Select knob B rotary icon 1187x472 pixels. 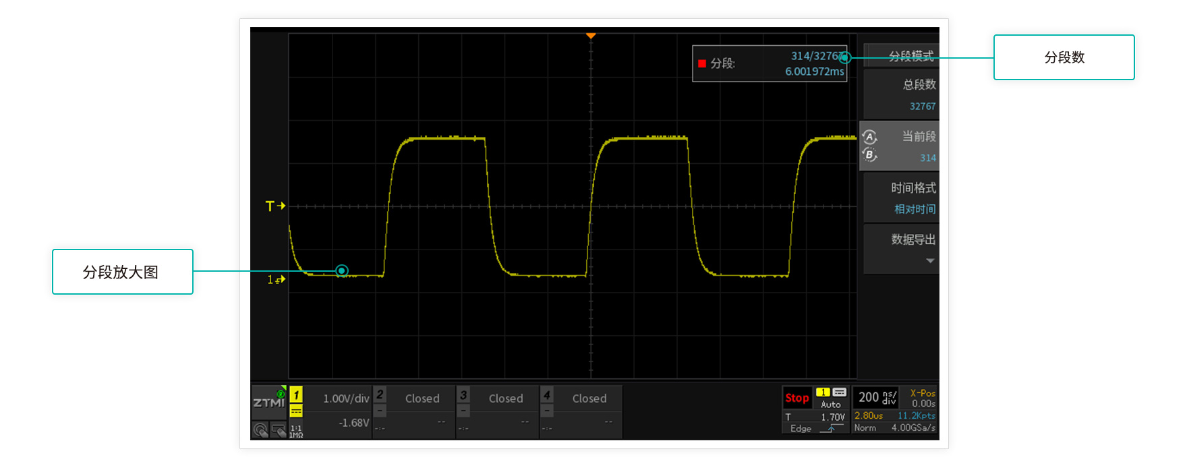(x=870, y=155)
